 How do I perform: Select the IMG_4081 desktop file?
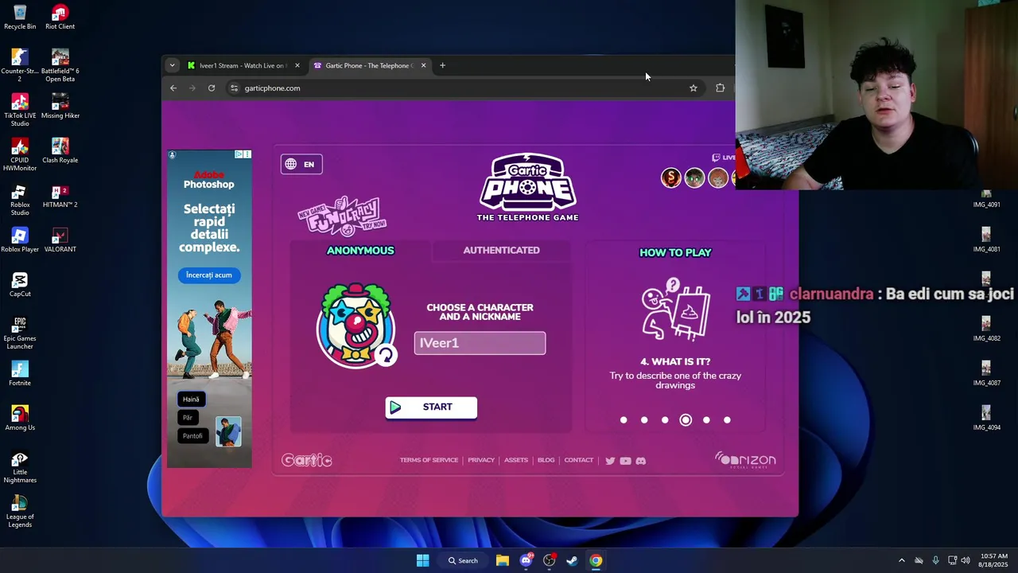click(x=986, y=239)
